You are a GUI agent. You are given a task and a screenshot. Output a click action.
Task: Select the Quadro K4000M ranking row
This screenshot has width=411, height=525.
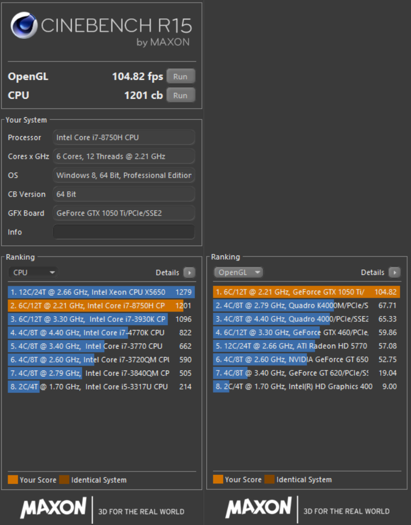click(306, 306)
